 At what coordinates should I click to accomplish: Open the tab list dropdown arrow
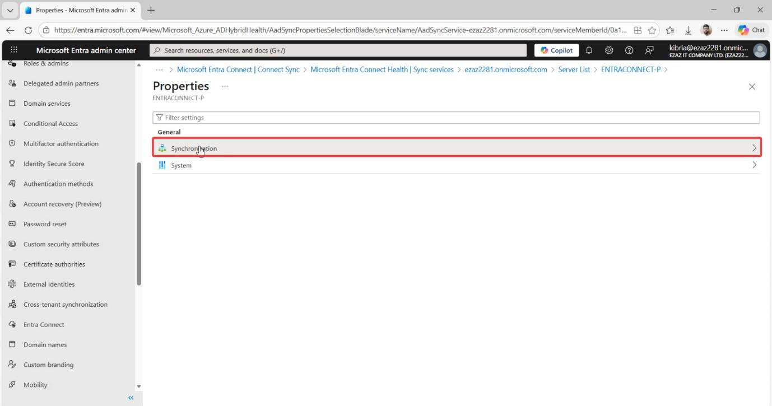coord(11,10)
